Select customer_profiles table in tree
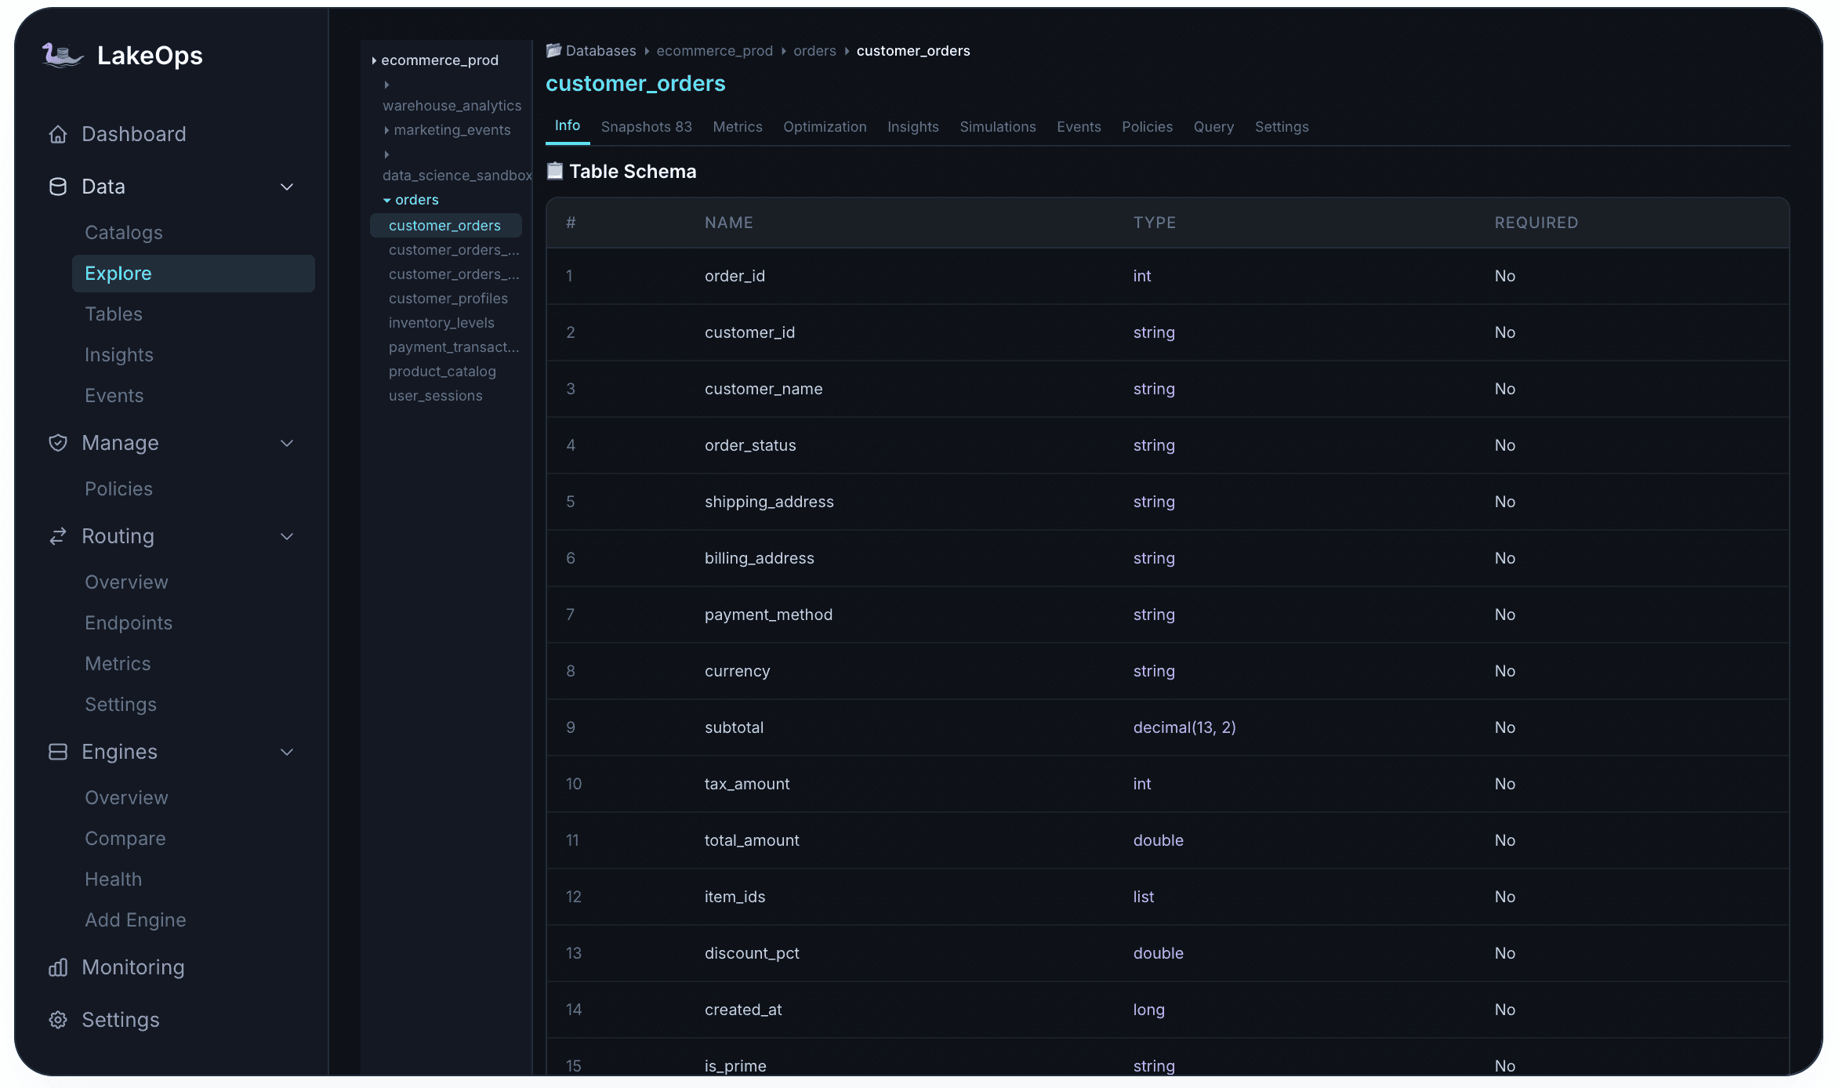Image resolution: width=1839 pixels, height=1088 pixels. pos(448,299)
